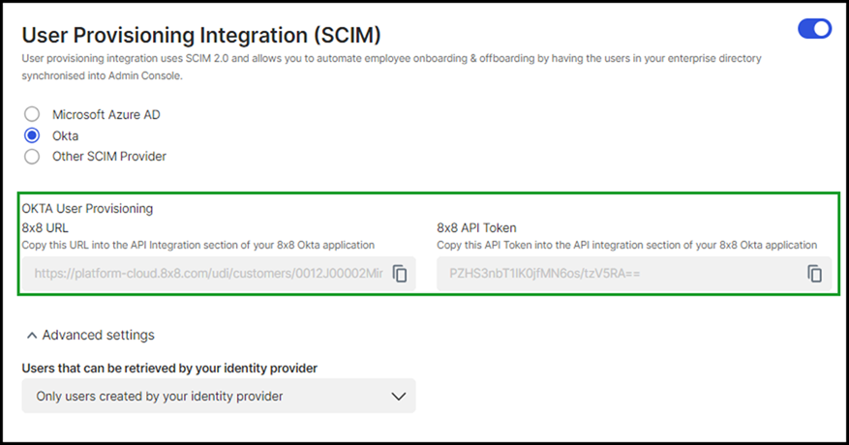Screen dimensions: 849x445
Task: Copy the 8x8 URL with the clipboard icon
Action: coord(400,274)
